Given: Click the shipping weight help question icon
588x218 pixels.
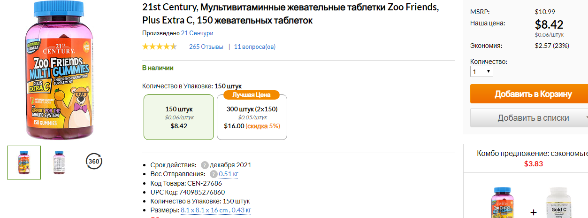Looking at the screenshot, I should (x=214, y=174).
